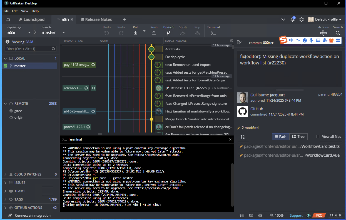Viewport: 346px width, 220px height.
Task: Click the Stash toolbar icon
Action: 183,33
